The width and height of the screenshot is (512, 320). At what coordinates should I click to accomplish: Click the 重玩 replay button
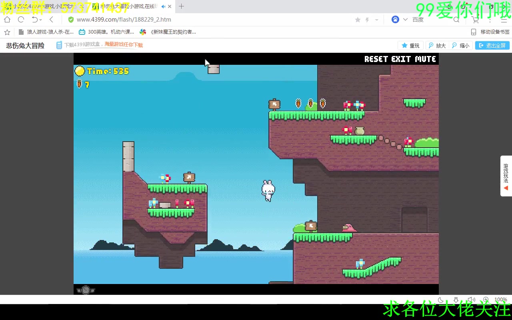click(410, 46)
